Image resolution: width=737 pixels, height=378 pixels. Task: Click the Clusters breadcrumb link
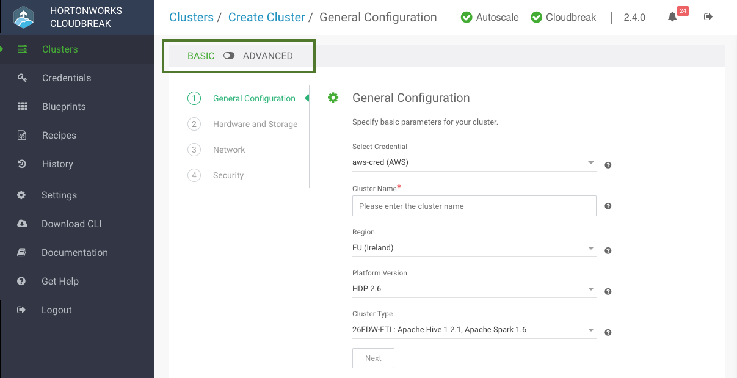pos(191,17)
